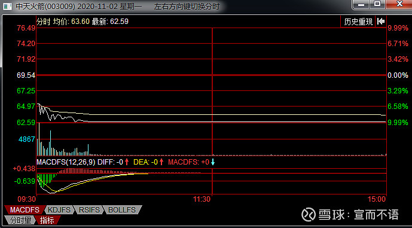Click the left-axis 62.59 price label
The width and height of the screenshot is (412, 228).
pos(26,123)
